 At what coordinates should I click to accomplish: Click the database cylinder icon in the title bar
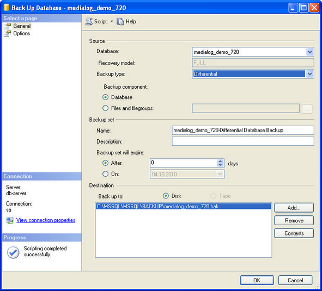tap(7, 8)
